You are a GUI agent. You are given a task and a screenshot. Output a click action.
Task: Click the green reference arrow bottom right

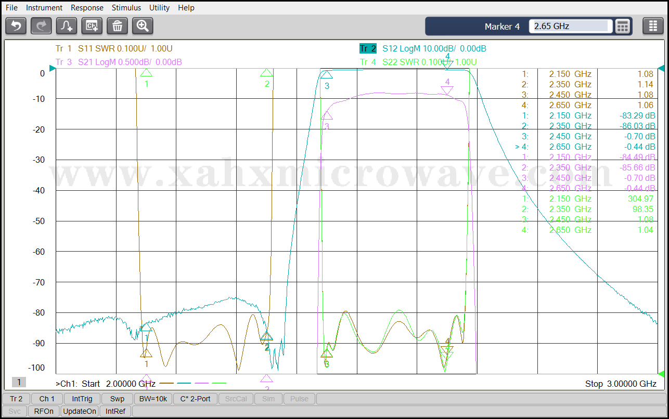tap(661, 373)
